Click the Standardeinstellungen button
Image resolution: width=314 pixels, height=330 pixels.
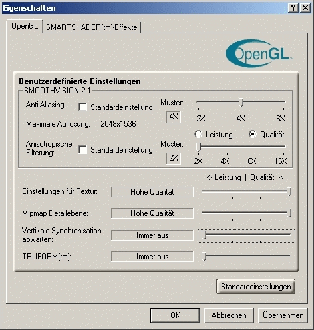[x=255, y=287]
